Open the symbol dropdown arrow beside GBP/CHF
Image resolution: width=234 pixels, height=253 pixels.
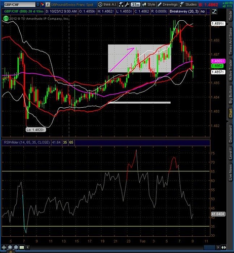click(38, 5)
